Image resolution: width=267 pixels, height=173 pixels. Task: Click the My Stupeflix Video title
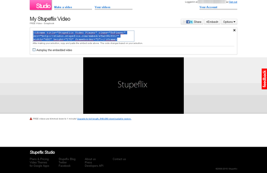click(x=50, y=19)
